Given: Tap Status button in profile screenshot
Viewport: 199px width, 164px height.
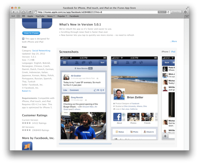Looking at the screenshot, I should 120,132.
